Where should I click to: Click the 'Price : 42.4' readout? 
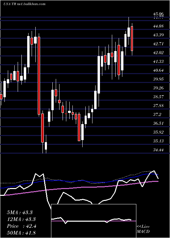pos(21,226)
